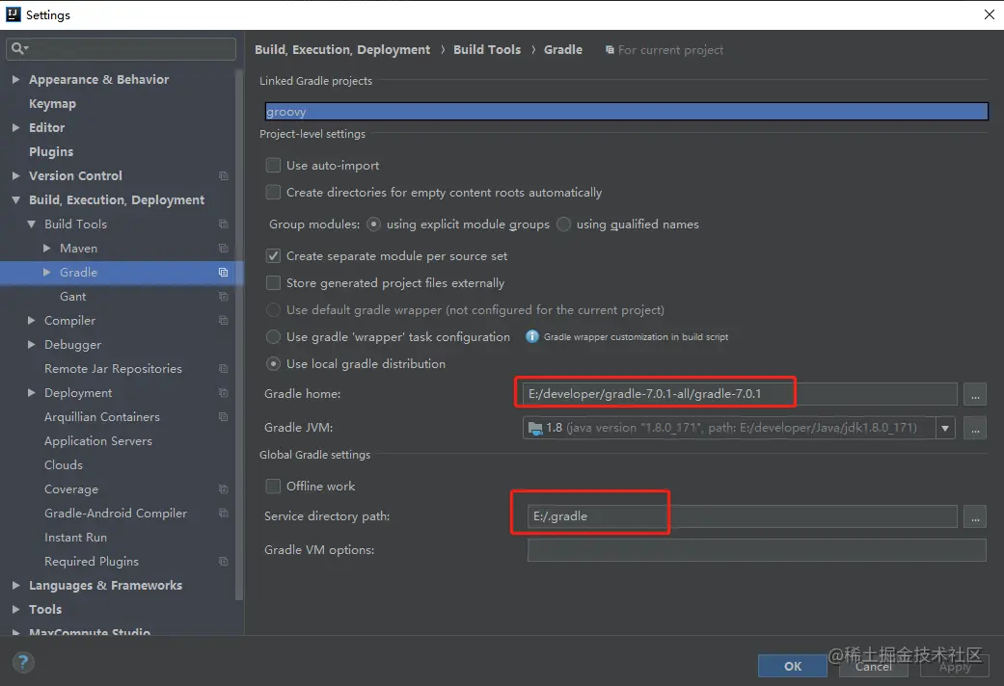The image size is (1004, 686).
Task: Uncheck Create separate module per source set
Action: pos(273,256)
